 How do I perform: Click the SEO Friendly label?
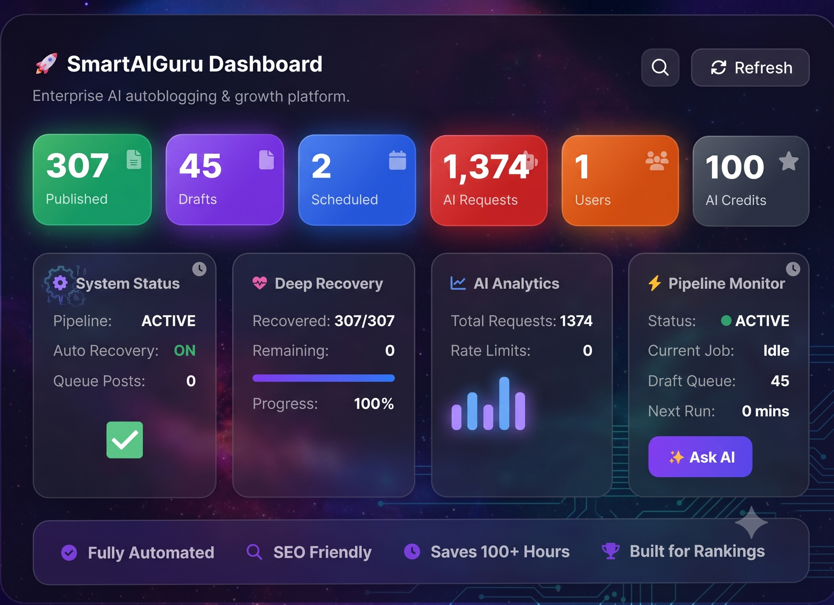pyautogui.click(x=323, y=552)
